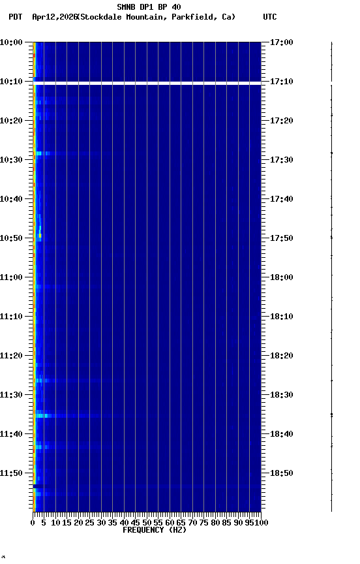Click the yellow spectrogram hotspot near 10:49
The height and width of the screenshot is (564, 360).
tap(40, 236)
